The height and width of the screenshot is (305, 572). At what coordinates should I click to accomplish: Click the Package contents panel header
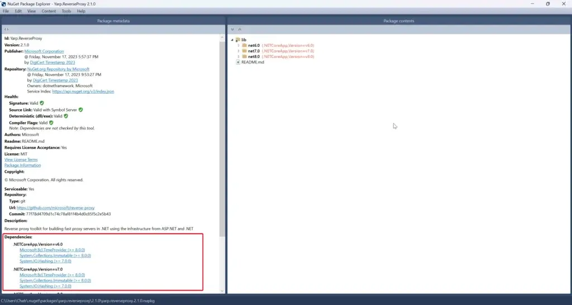coord(399,21)
